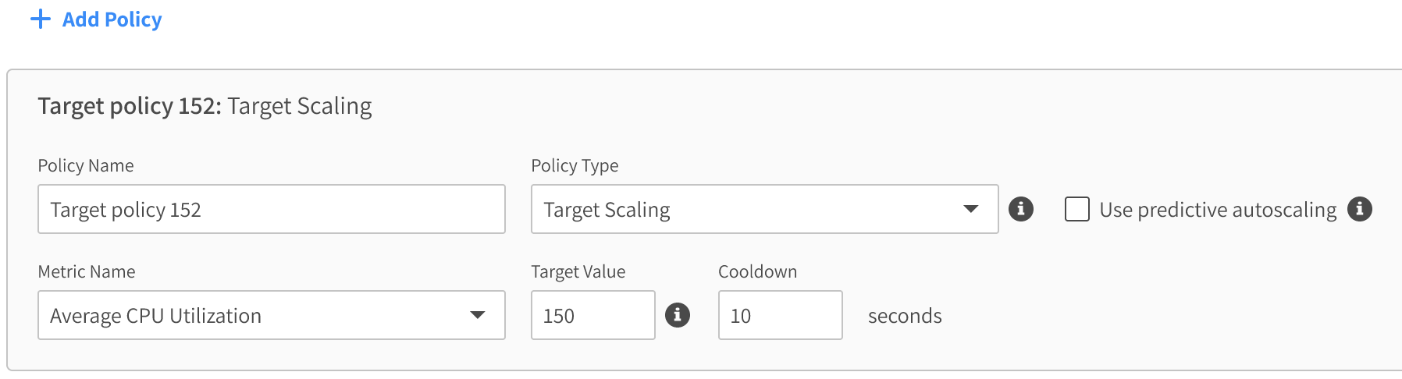Click the Use predictive autoscaling label text
1402x379 pixels.
click(x=1218, y=209)
